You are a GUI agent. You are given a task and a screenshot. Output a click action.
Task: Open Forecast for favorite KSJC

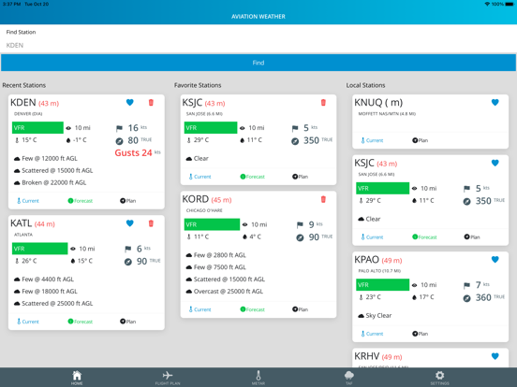(x=252, y=177)
